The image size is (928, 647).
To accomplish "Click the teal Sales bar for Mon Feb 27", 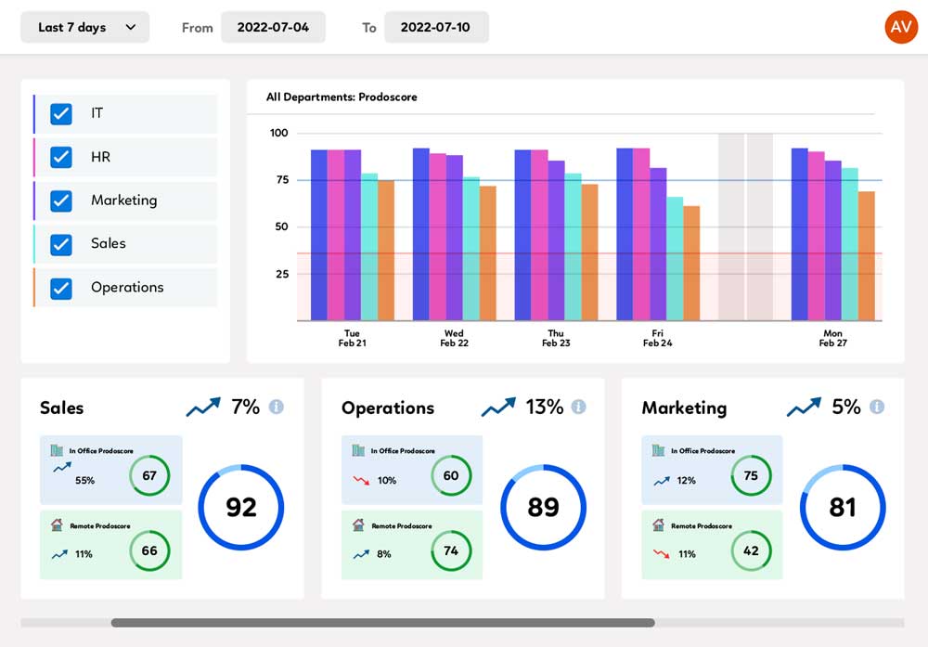I will [849, 244].
